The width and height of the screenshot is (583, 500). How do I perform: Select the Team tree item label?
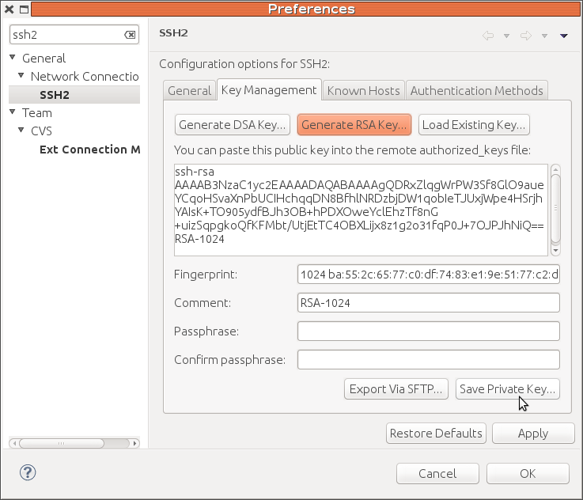tap(37, 113)
